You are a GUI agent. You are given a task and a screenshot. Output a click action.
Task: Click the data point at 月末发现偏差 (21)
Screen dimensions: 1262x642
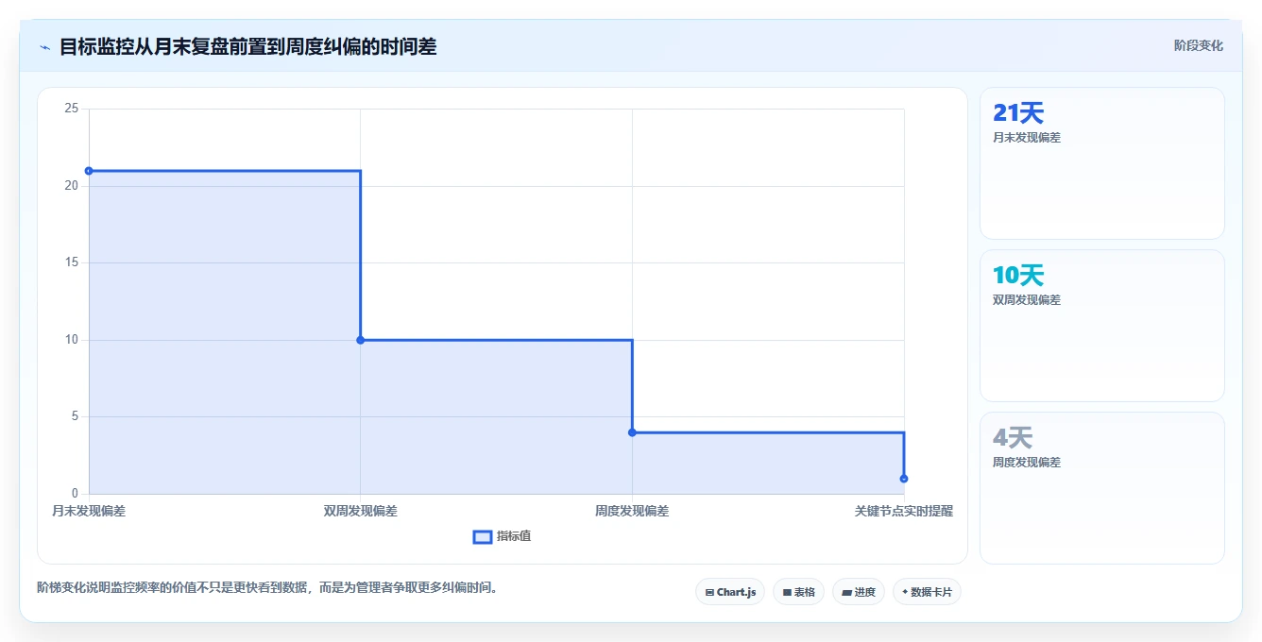click(x=89, y=171)
